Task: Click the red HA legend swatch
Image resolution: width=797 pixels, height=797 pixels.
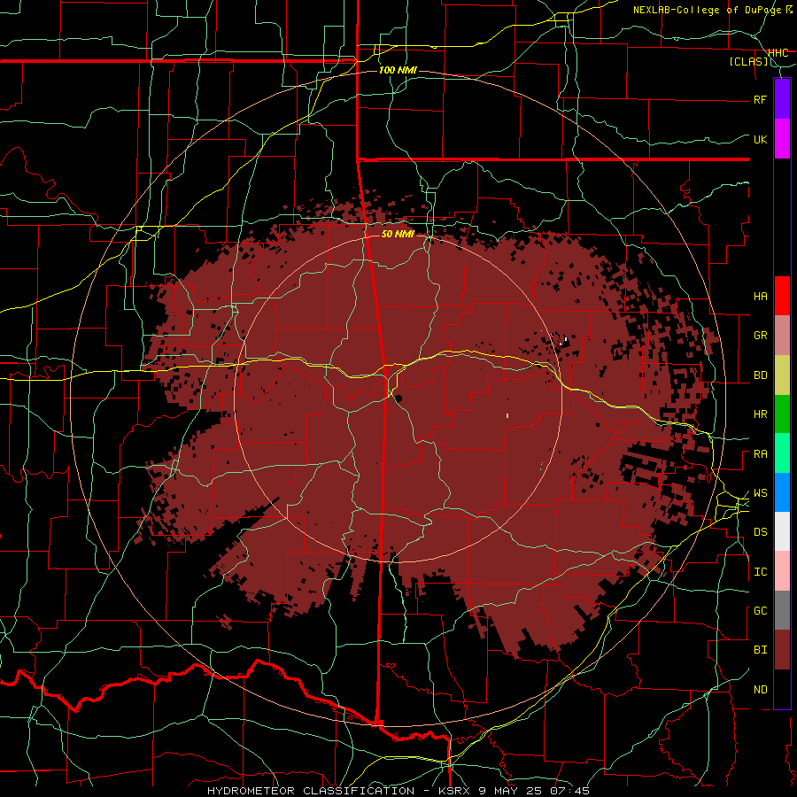Action: click(x=782, y=296)
